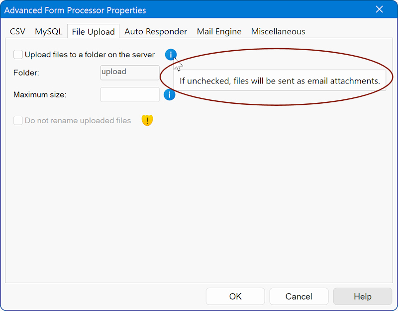
Task: Click the yellow warning shield icon
Action: pyautogui.click(x=147, y=120)
